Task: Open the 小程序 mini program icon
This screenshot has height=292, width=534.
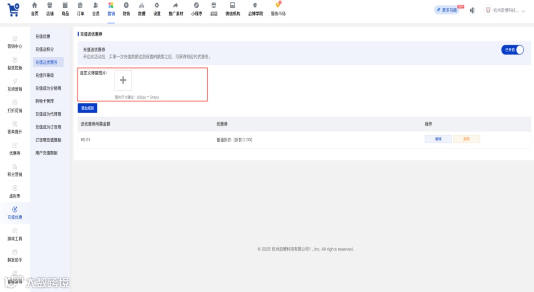Action: click(x=196, y=5)
